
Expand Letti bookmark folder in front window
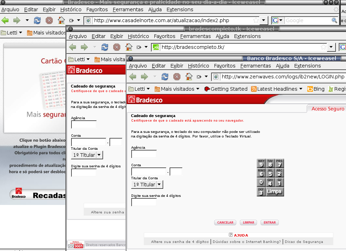point(139,89)
